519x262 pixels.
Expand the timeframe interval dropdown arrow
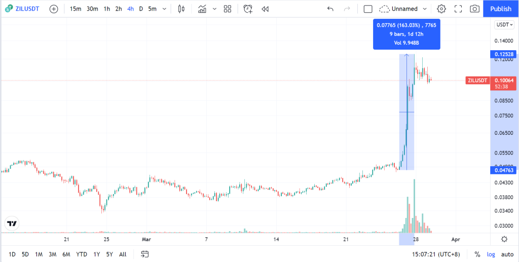point(164,9)
